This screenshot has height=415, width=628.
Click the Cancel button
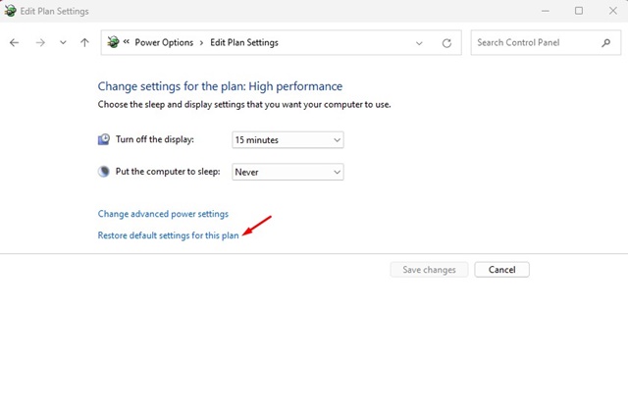coord(501,270)
